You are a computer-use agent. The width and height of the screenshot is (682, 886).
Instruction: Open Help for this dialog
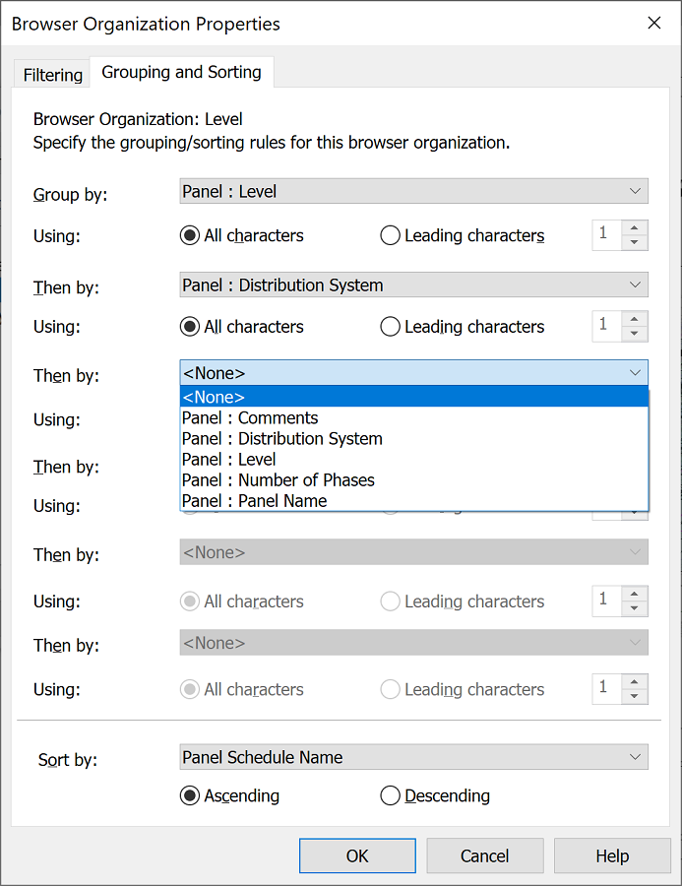pyautogui.click(x=611, y=855)
